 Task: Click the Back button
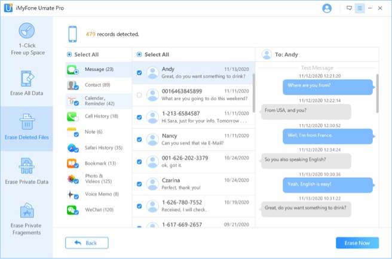87,243
